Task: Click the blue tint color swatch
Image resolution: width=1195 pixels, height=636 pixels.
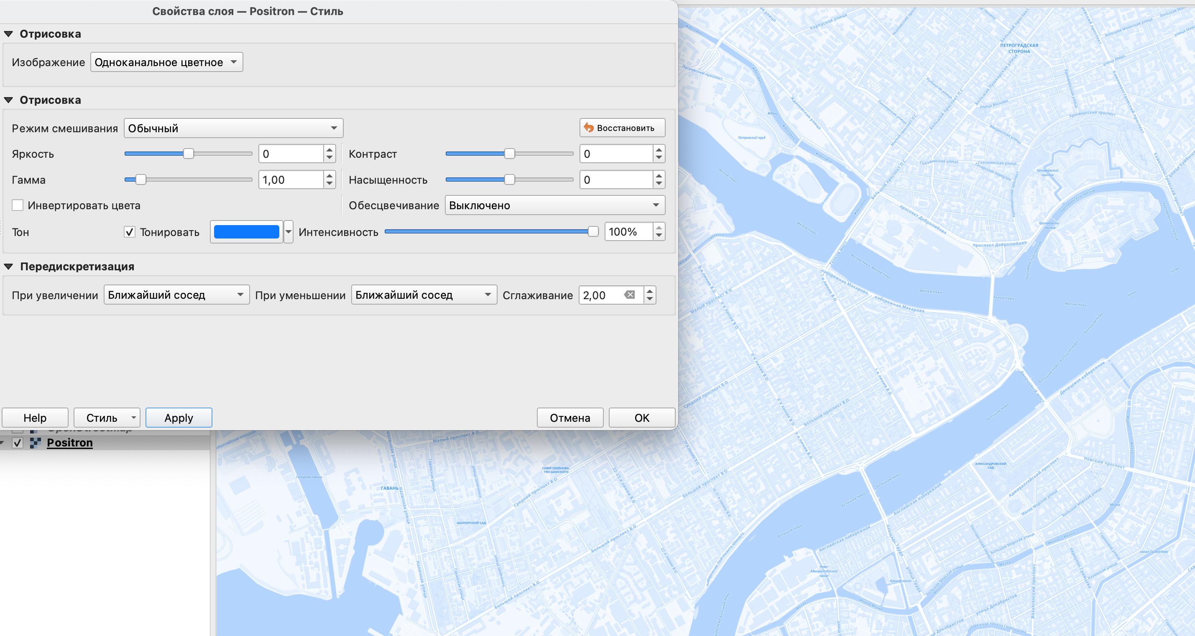Action: pyautogui.click(x=246, y=232)
